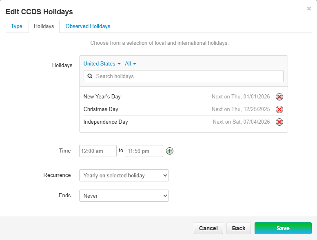The width and height of the screenshot is (317, 240).
Task: Edit the 11:59 pm end time field
Action: (144, 151)
